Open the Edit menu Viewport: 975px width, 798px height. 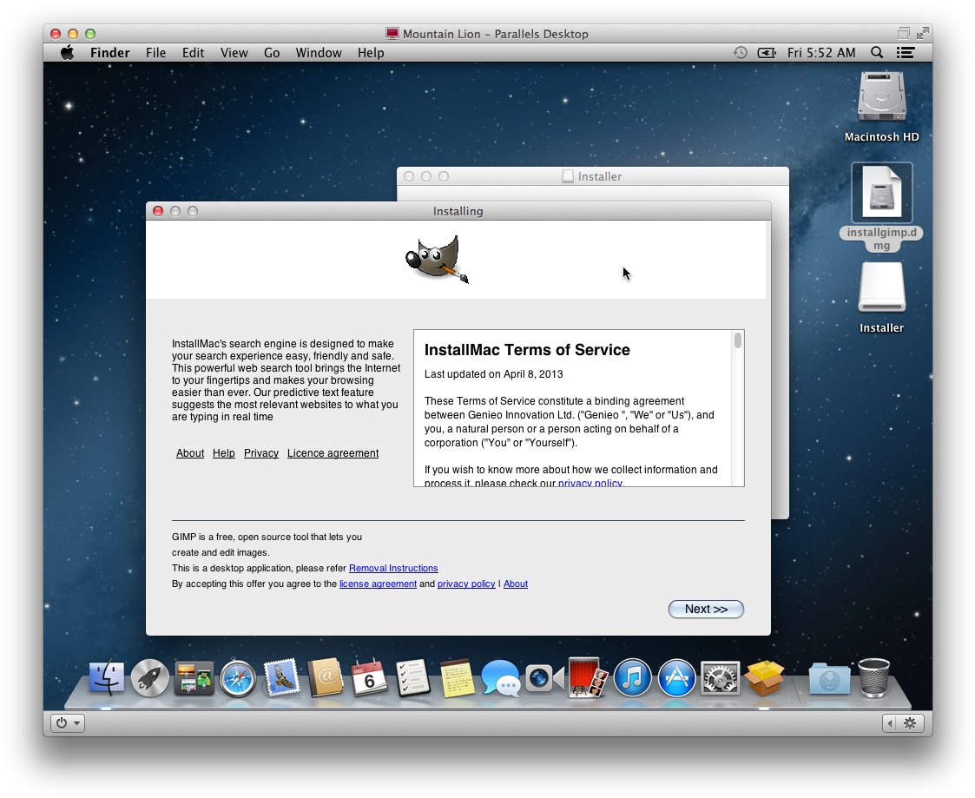193,53
